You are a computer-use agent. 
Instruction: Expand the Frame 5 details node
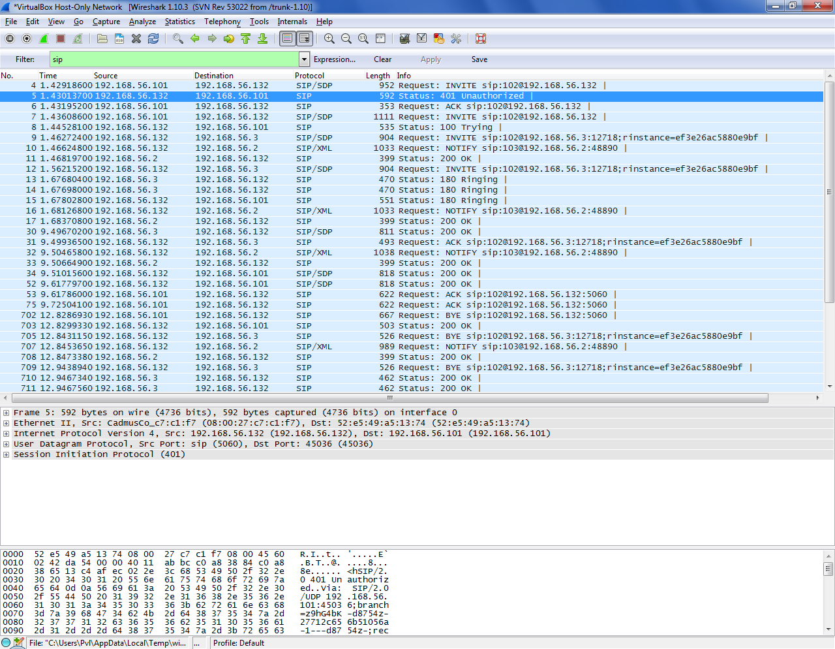[x=6, y=413]
